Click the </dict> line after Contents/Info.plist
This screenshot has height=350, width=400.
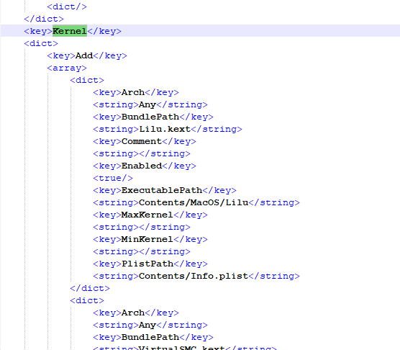[90, 289]
